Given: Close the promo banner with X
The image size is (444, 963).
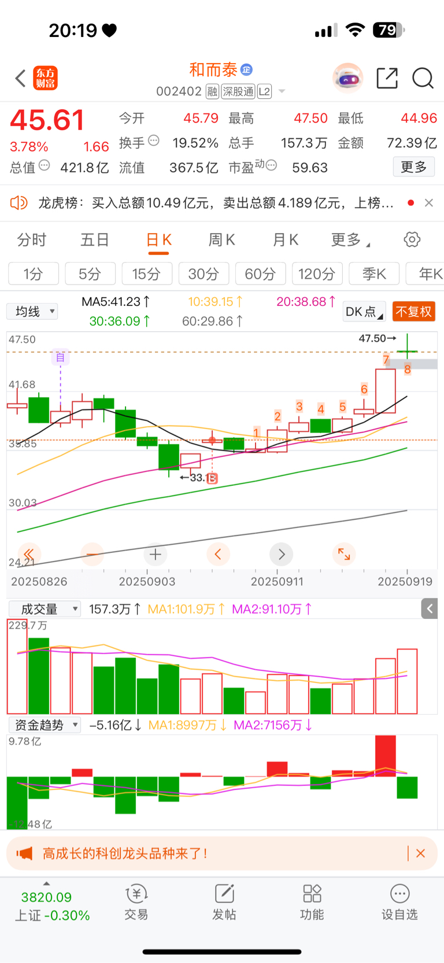Looking at the screenshot, I should coord(421,853).
